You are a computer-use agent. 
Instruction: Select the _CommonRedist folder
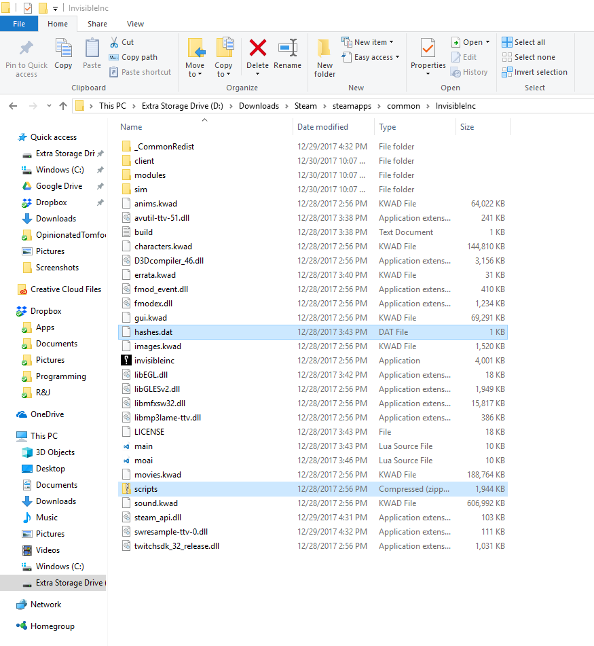pos(164,147)
